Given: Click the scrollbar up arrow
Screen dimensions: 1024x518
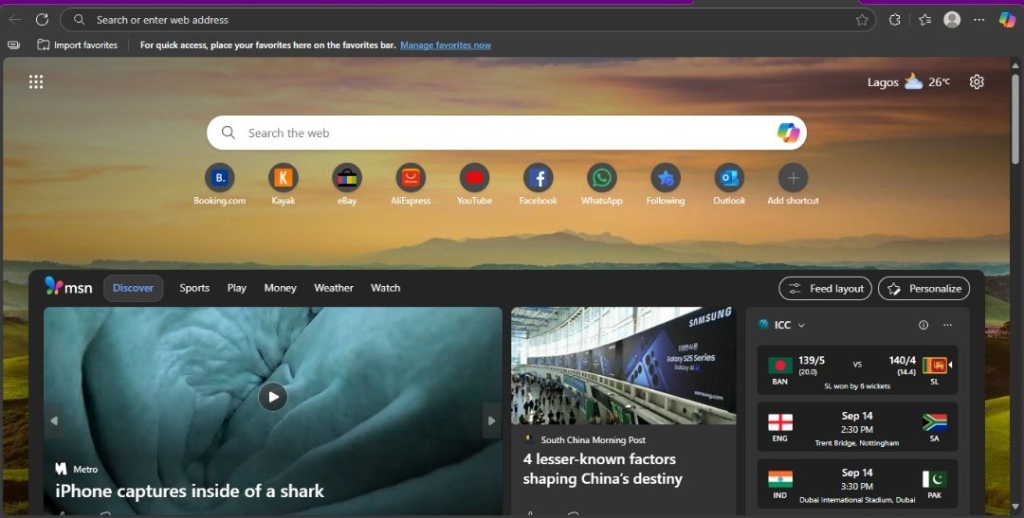Looking at the screenshot, I should 1015,65.
